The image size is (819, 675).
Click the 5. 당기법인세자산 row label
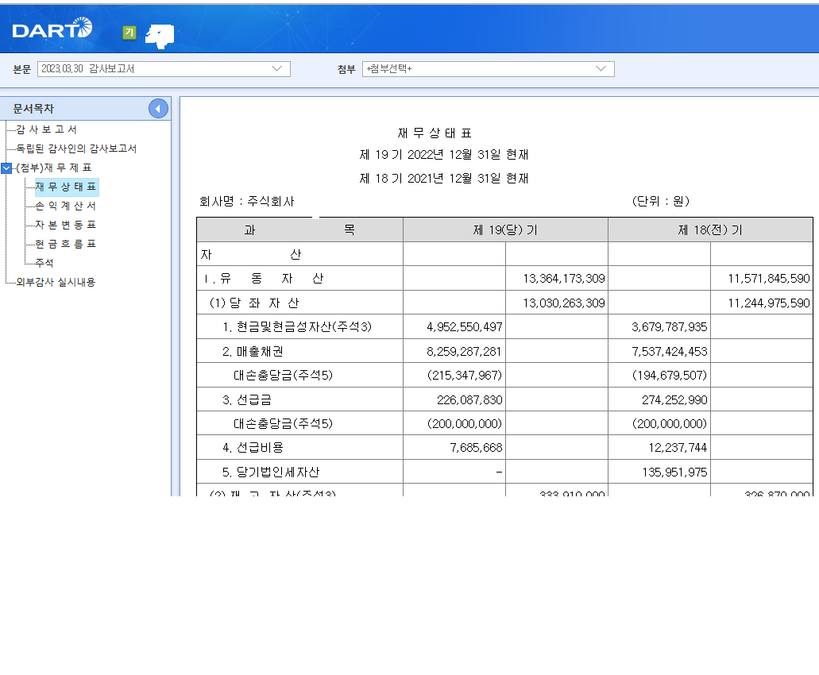(271, 472)
